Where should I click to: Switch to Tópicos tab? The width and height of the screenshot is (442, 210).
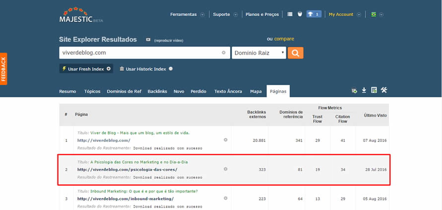(92, 91)
